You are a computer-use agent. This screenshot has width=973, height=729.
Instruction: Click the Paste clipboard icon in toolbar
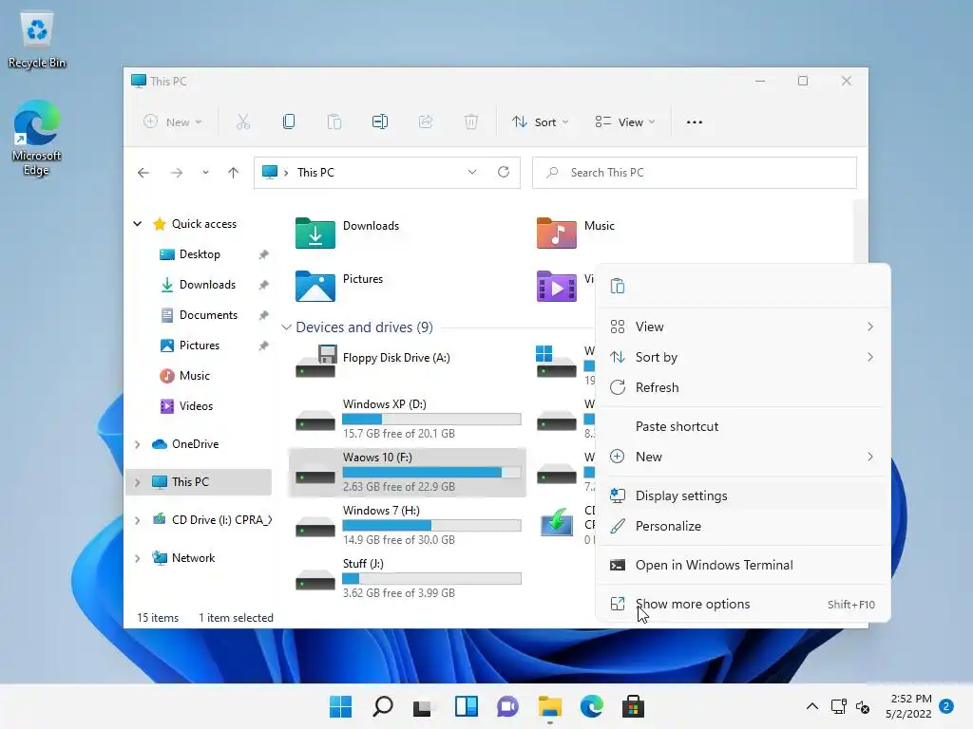click(x=334, y=122)
